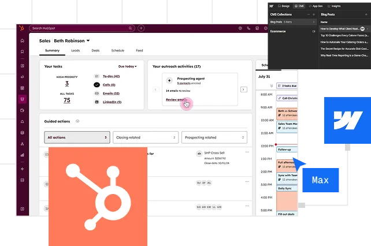Toggle the Ecommerce visibility eye in Webflow
The image size is (371, 246).
pos(314,31)
